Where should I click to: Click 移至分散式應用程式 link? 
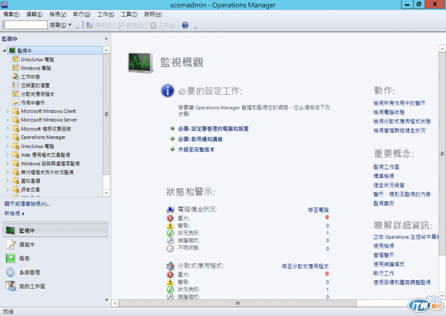coord(305,266)
